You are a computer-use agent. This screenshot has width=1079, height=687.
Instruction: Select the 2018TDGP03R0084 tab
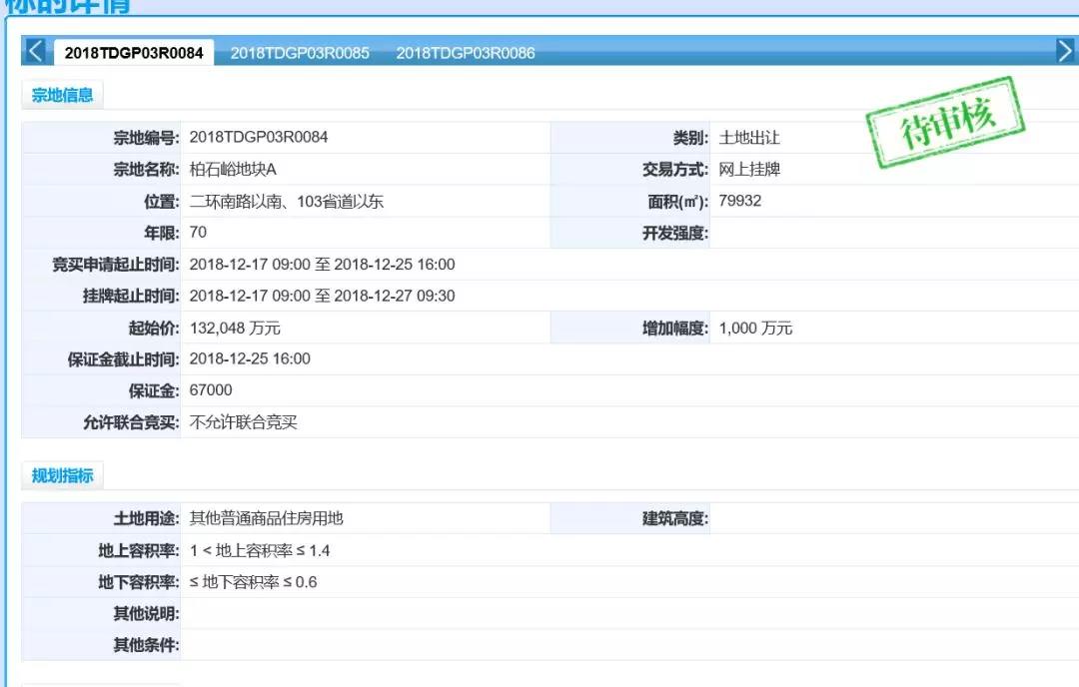click(134, 53)
